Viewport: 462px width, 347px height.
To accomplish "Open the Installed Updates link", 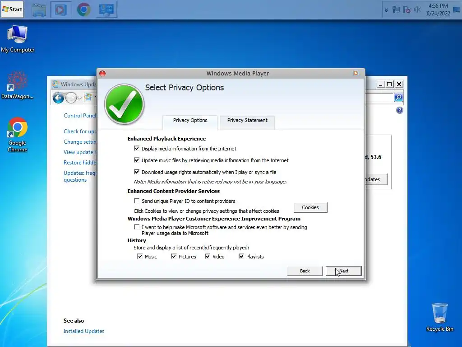I will (83, 331).
